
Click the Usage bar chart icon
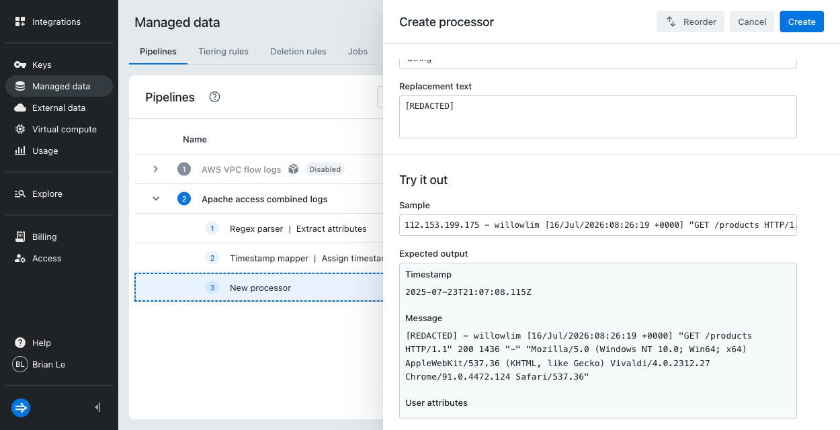(x=20, y=150)
